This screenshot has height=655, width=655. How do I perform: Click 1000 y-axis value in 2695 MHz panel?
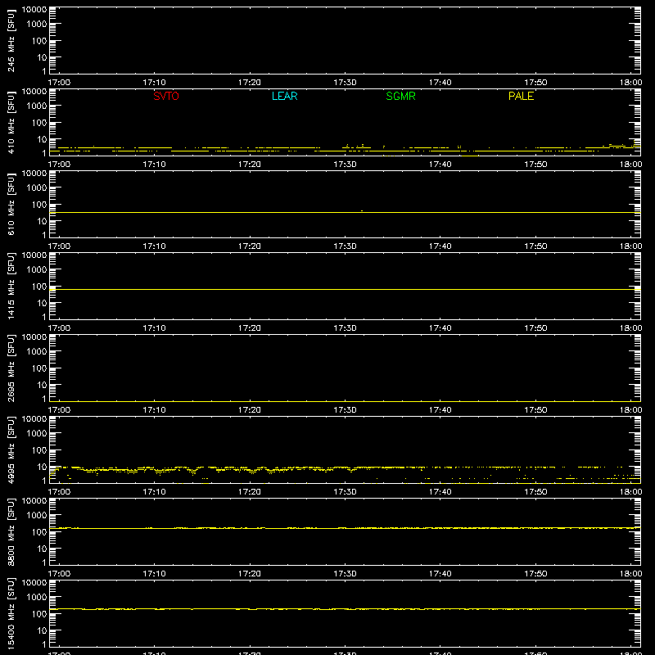pyautogui.click(x=37, y=352)
